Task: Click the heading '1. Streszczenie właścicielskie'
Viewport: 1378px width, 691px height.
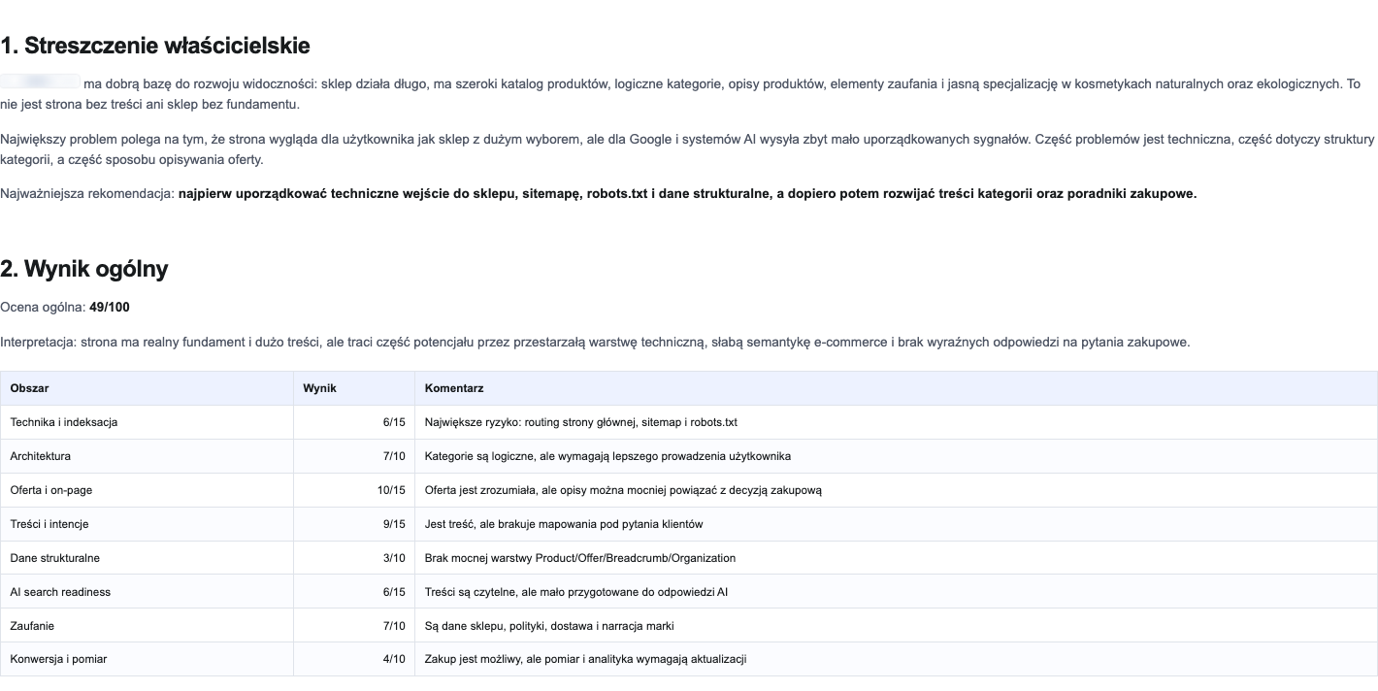Action: (x=155, y=46)
